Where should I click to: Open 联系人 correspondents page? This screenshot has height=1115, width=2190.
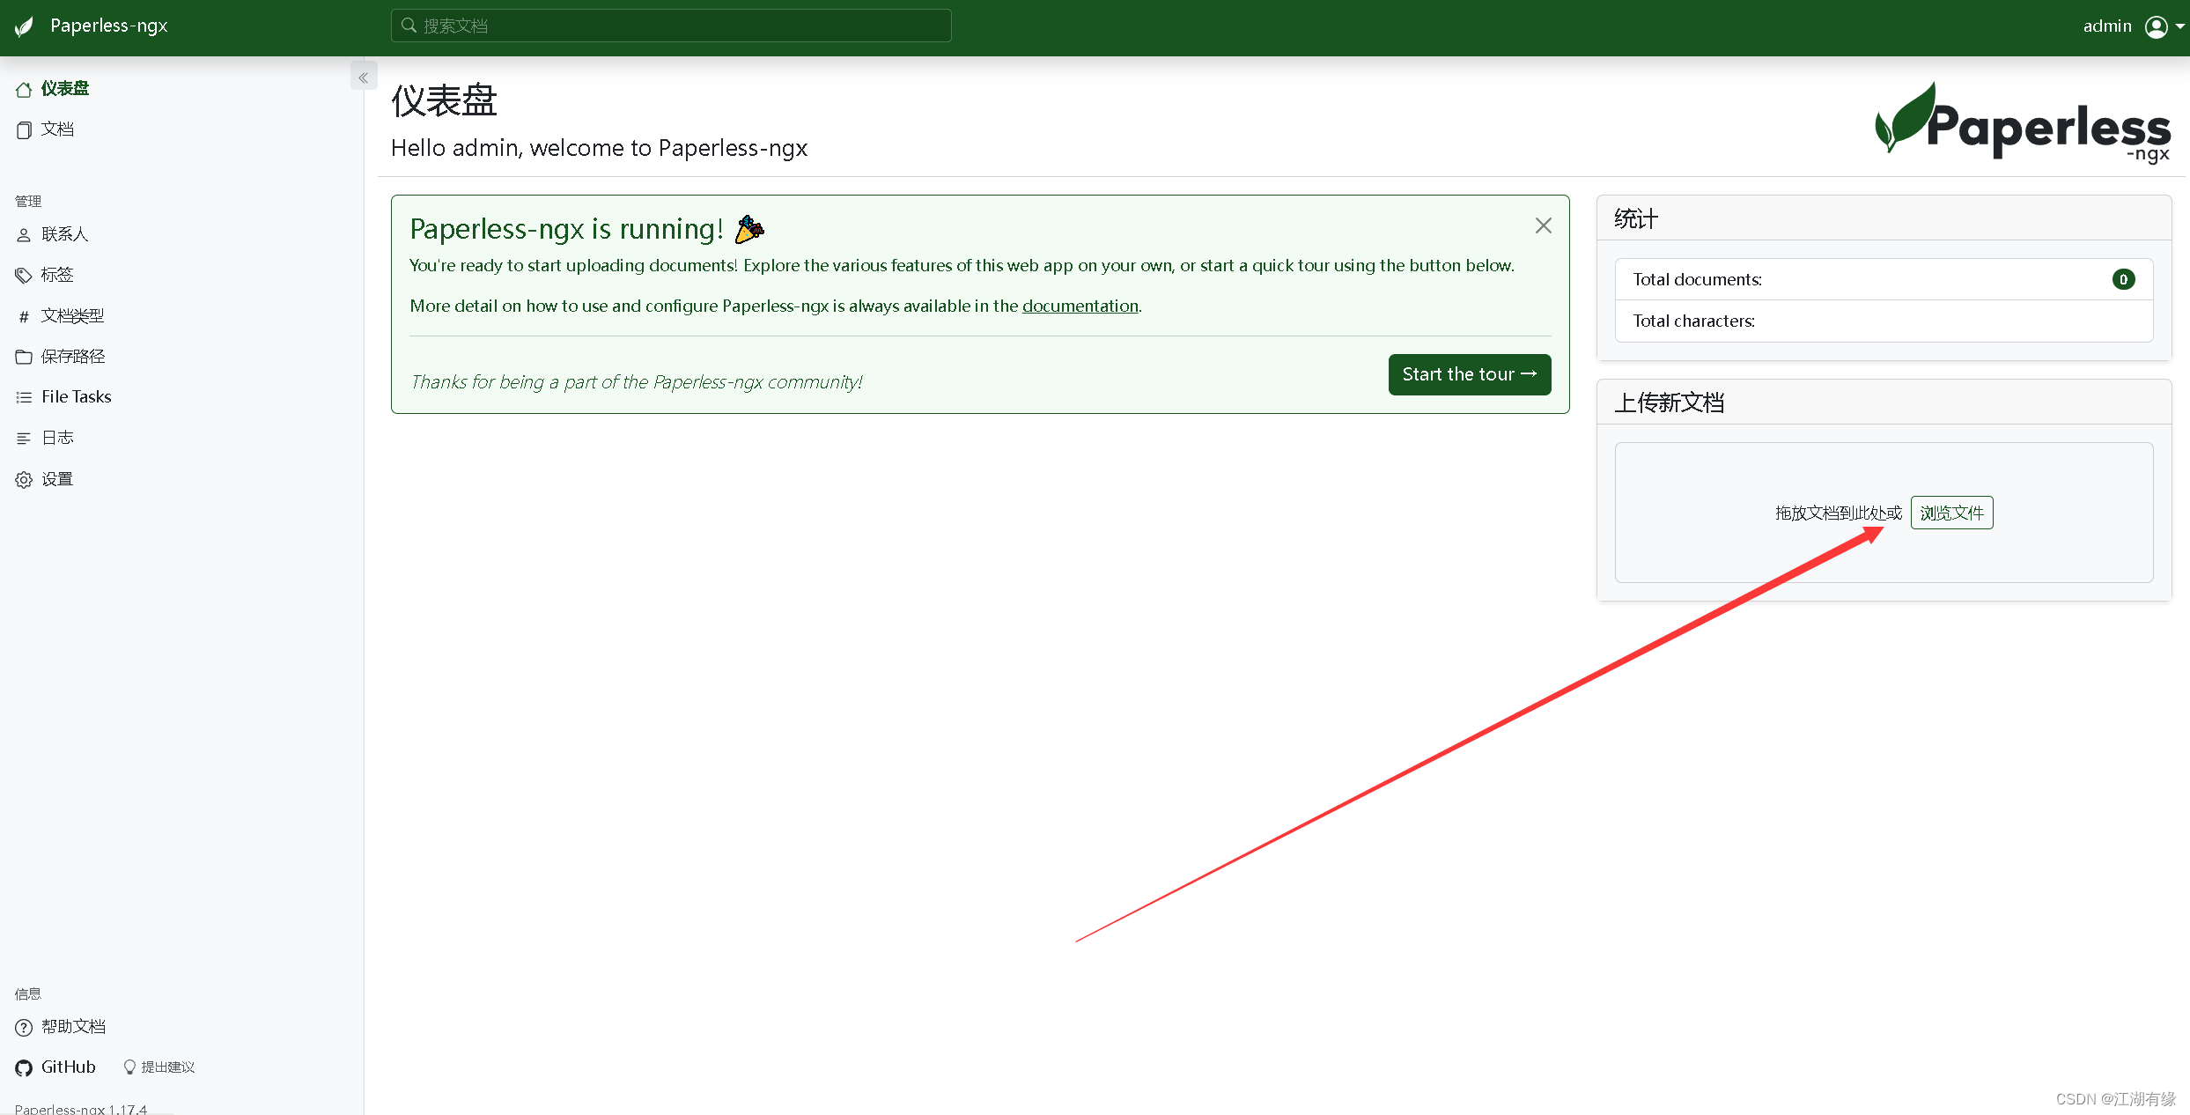click(x=64, y=234)
